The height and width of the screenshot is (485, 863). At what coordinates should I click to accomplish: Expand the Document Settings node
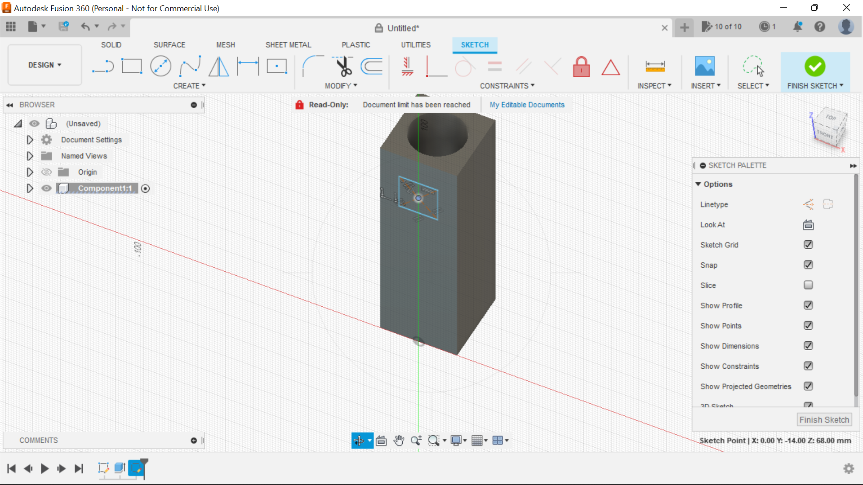point(30,140)
